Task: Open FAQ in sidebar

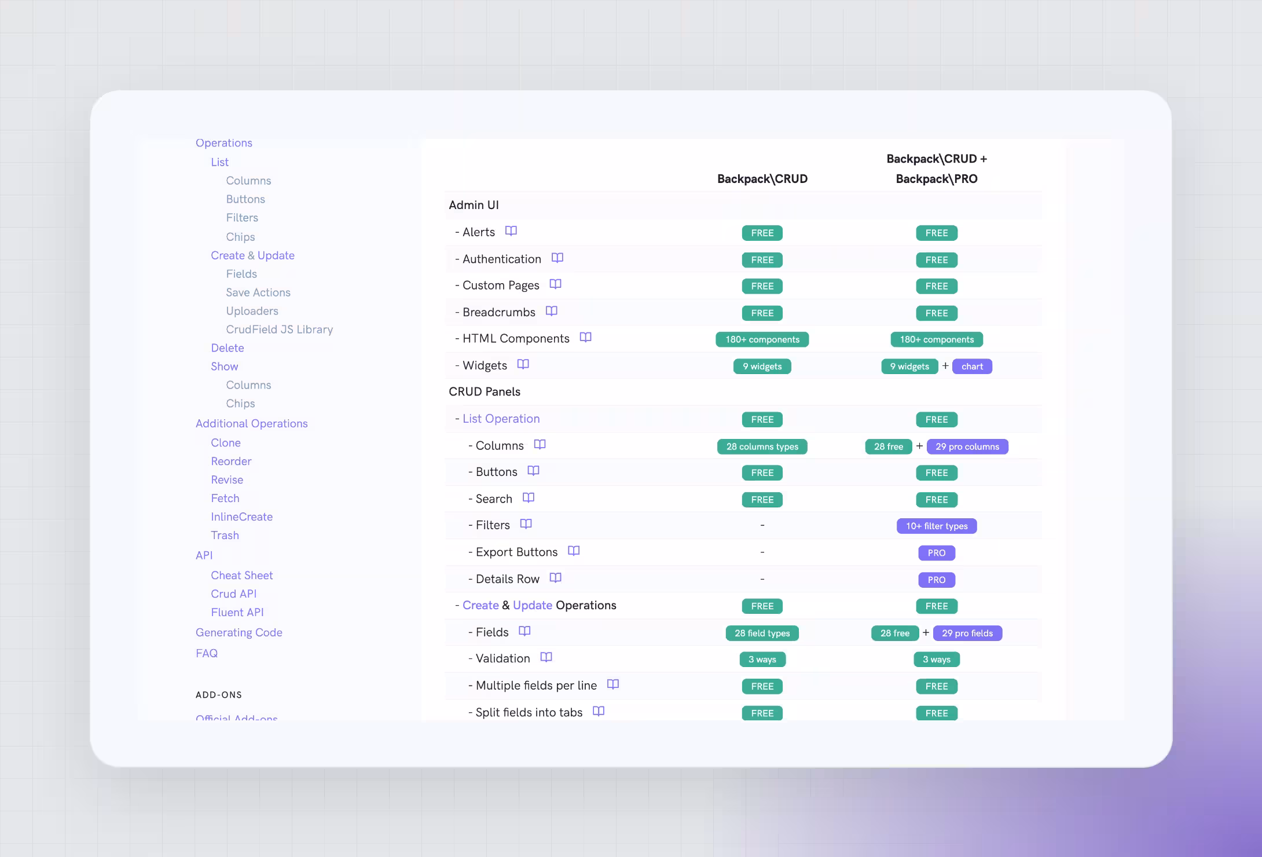Action: tap(207, 653)
